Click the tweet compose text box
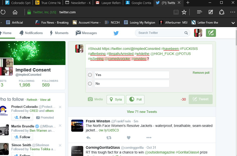This screenshot has height=156, width=237. pos(149,56)
